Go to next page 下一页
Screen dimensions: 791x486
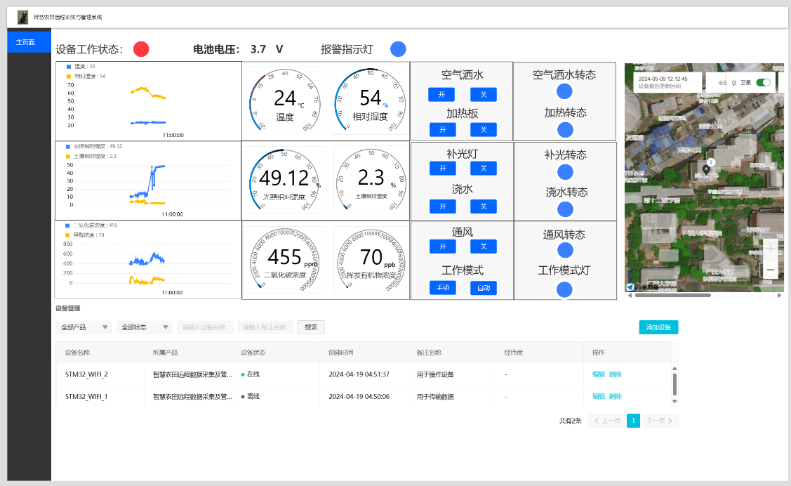click(660, 421)
